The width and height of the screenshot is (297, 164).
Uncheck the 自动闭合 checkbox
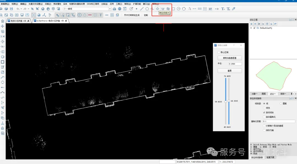264,112
